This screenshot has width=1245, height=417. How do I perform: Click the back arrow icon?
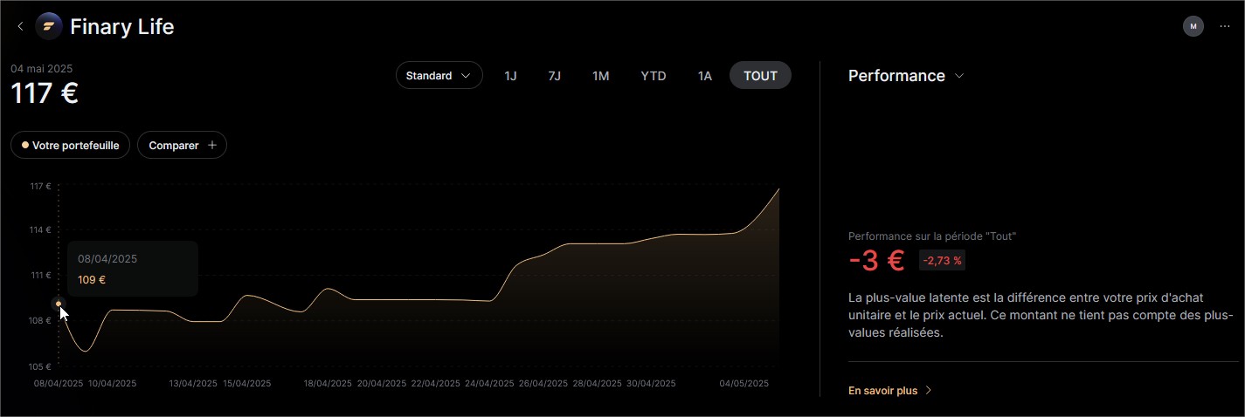pyautogui.click(x=20, y=27)
